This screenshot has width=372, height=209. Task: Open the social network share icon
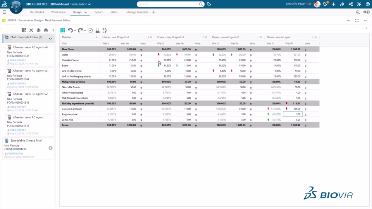pyautogui.click(x=351, y=4)
